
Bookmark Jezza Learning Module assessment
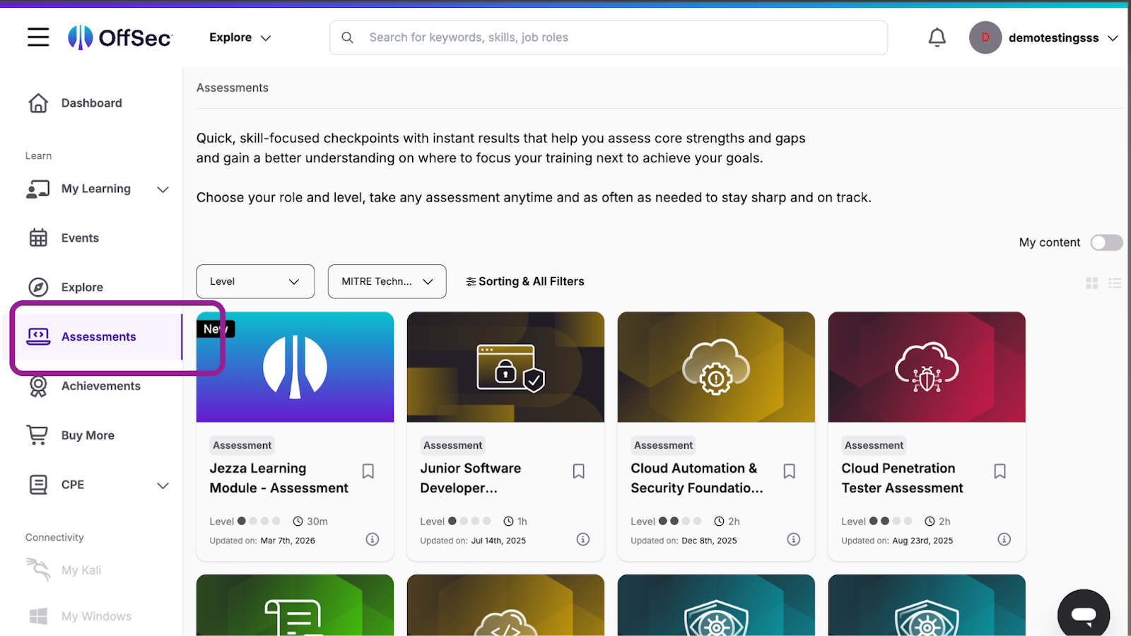pos(368,471)
